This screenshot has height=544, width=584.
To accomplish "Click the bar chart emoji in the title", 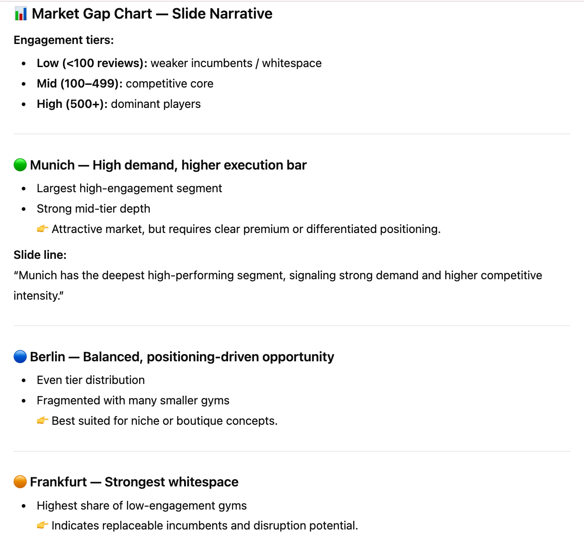I will (x=20, y=14).
